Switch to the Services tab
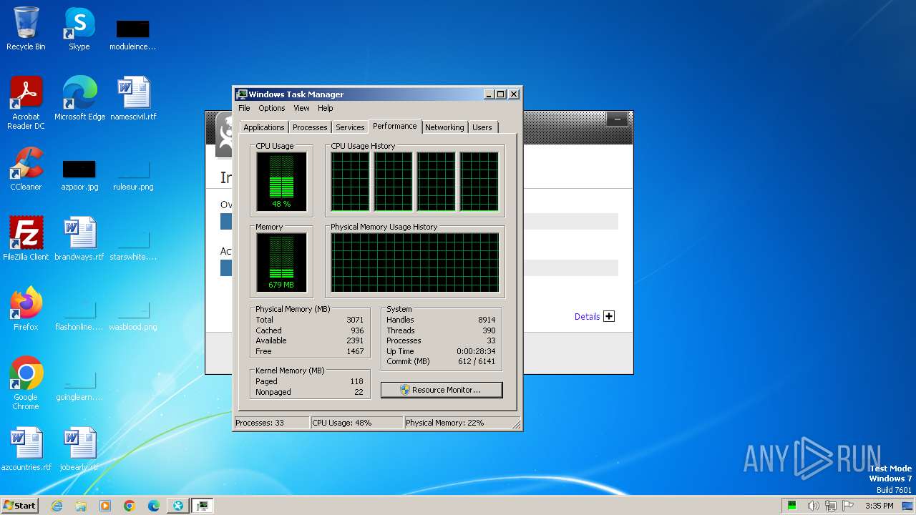This screenshot has width=916, height=515. pyautogui.click(x=350, y=127)
